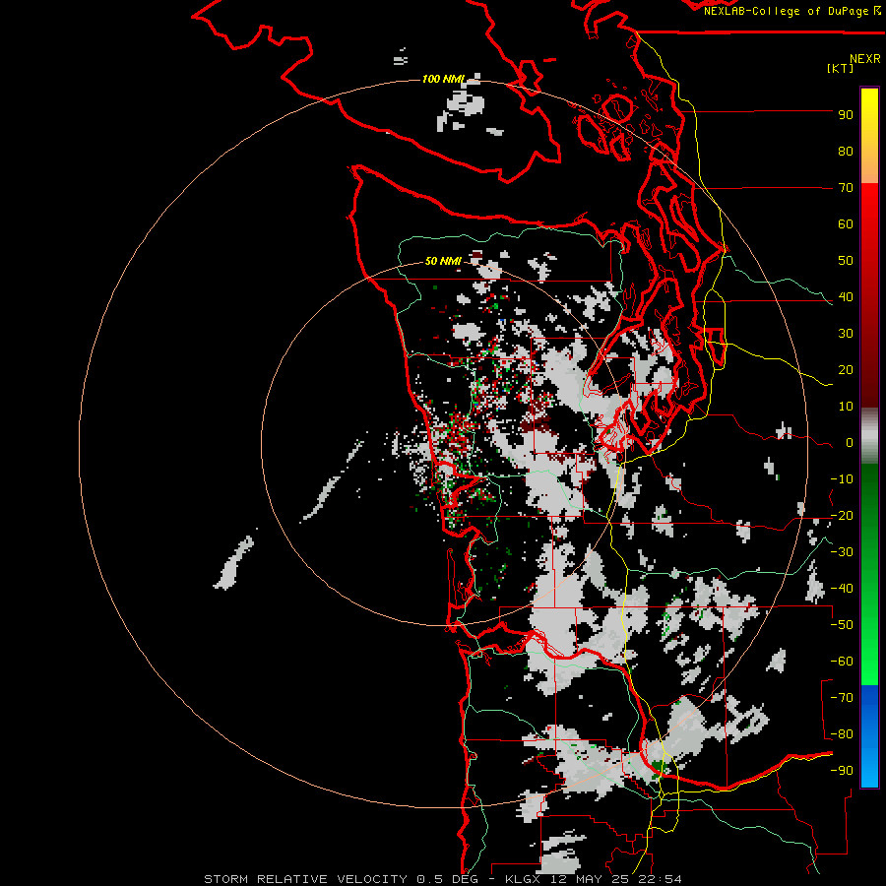This screenshot has height=886, width=886.
Task: Click the -40 value on the velocity scale
Action: [x=842, y=589]
